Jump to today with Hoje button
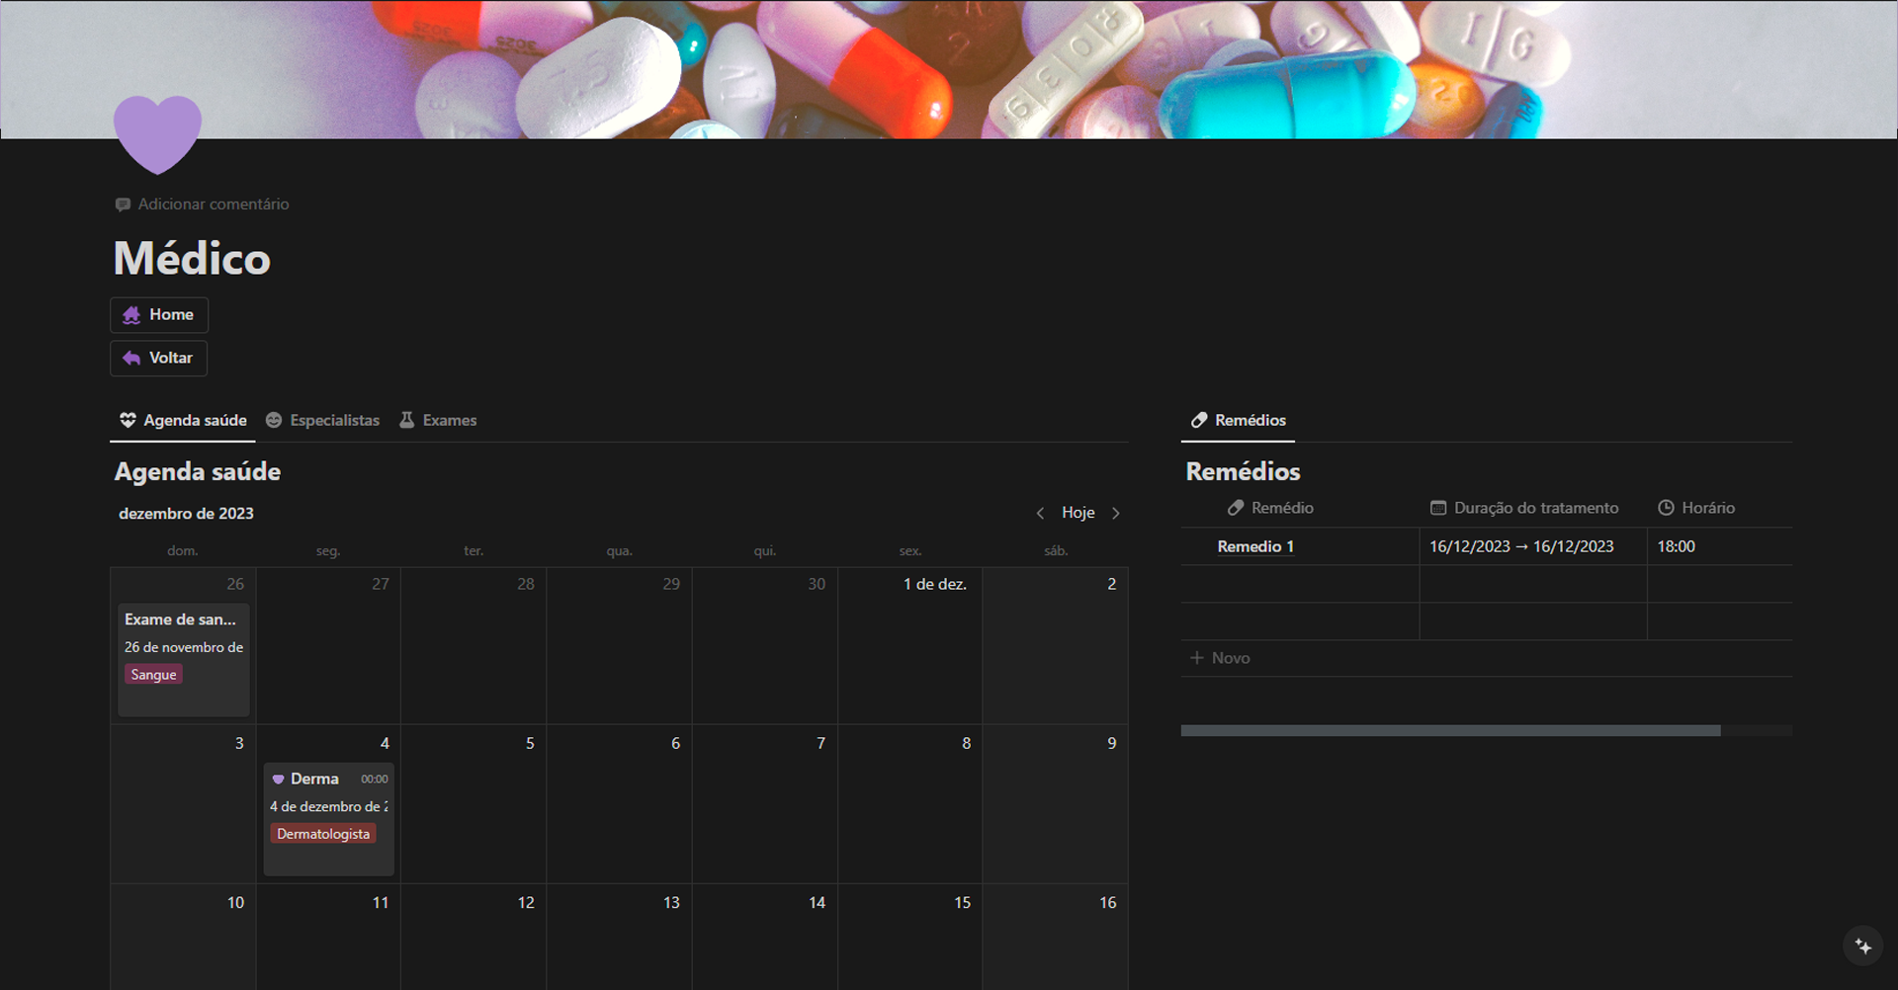Viewport: 1898px width, 990px height. pos(1078,513)
